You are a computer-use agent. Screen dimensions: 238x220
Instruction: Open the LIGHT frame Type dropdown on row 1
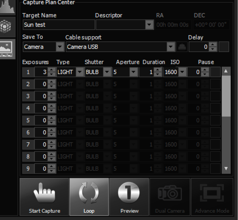click(79, 72)
